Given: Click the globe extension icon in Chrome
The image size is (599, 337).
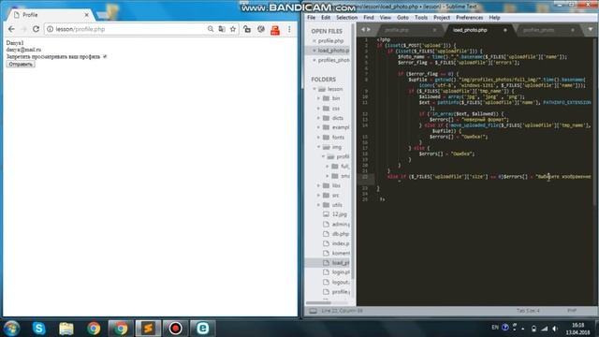Looking at the screenshot, I should tap(261, 29).
